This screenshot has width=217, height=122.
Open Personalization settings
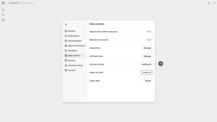pyautogui.click(x=75, y=41)
